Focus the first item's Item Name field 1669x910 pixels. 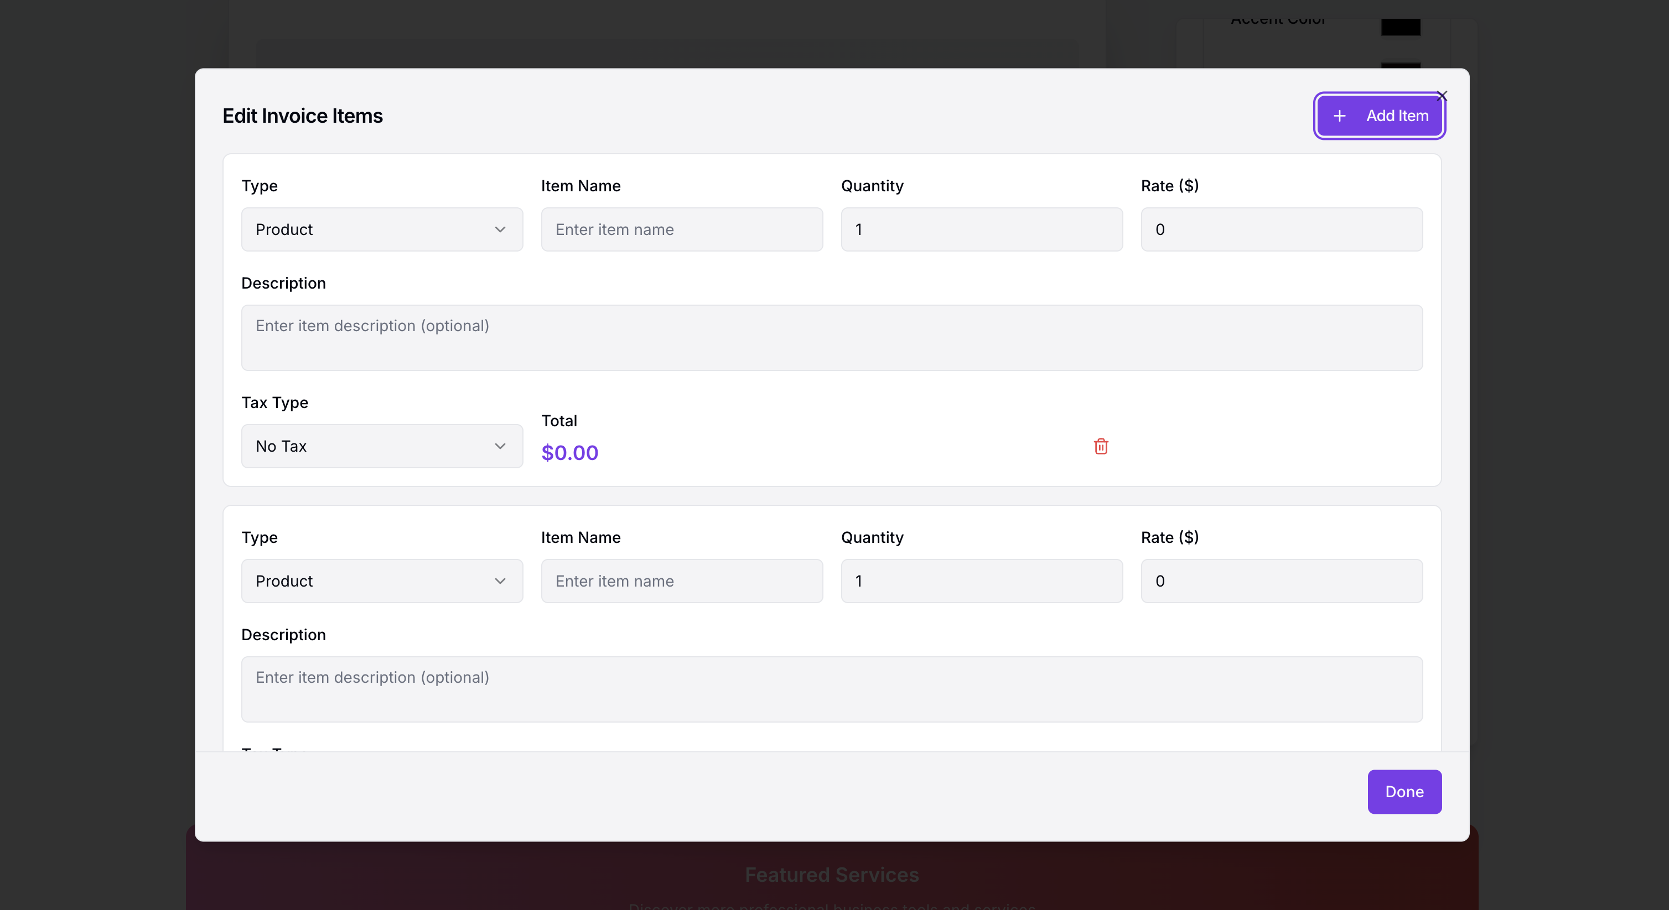pyautogui.click(x=682, y=229)
